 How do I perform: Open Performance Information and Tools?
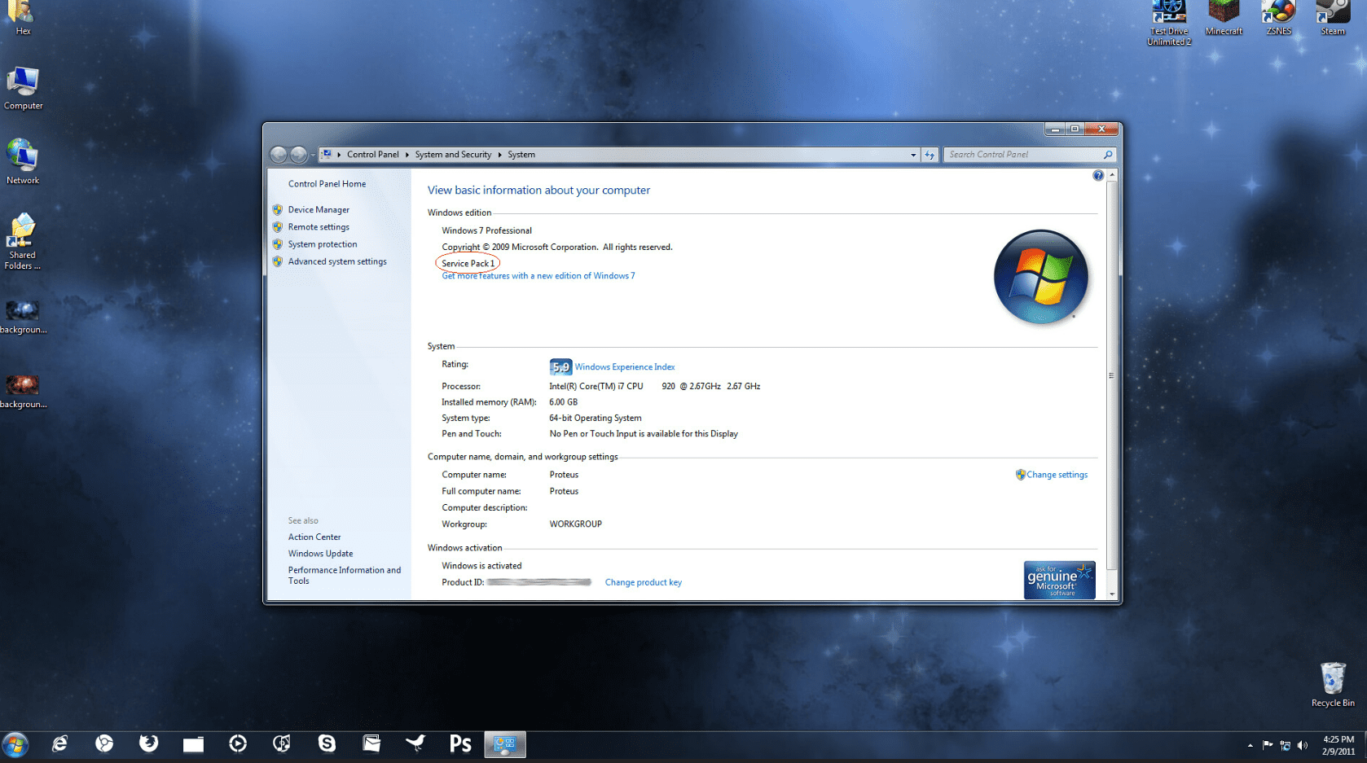click(x=345, y=576)
